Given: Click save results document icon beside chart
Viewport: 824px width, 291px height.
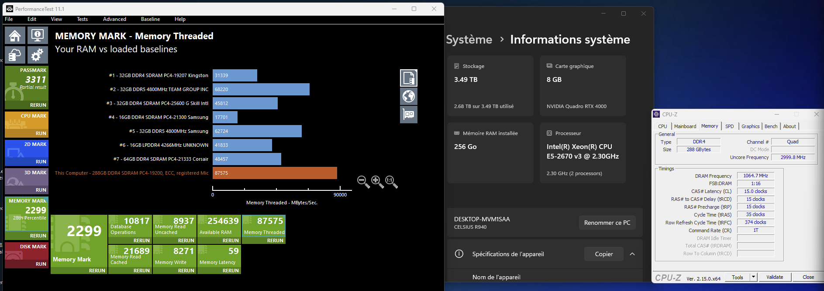Looking at the screenshot, I should point(409,78).
